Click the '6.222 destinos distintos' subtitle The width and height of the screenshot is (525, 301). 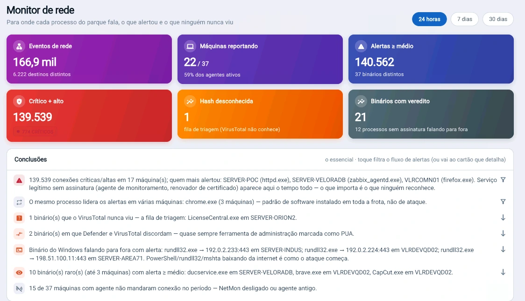coord(42,74)
